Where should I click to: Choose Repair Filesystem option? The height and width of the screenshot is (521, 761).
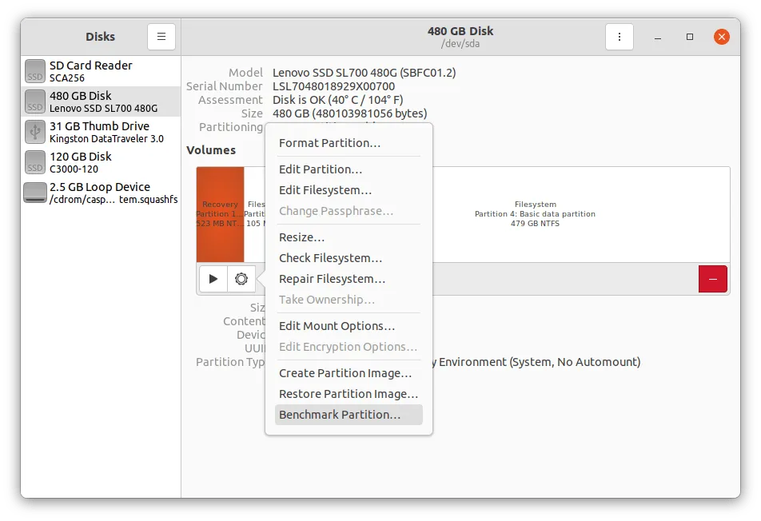[x=332, y=278]
